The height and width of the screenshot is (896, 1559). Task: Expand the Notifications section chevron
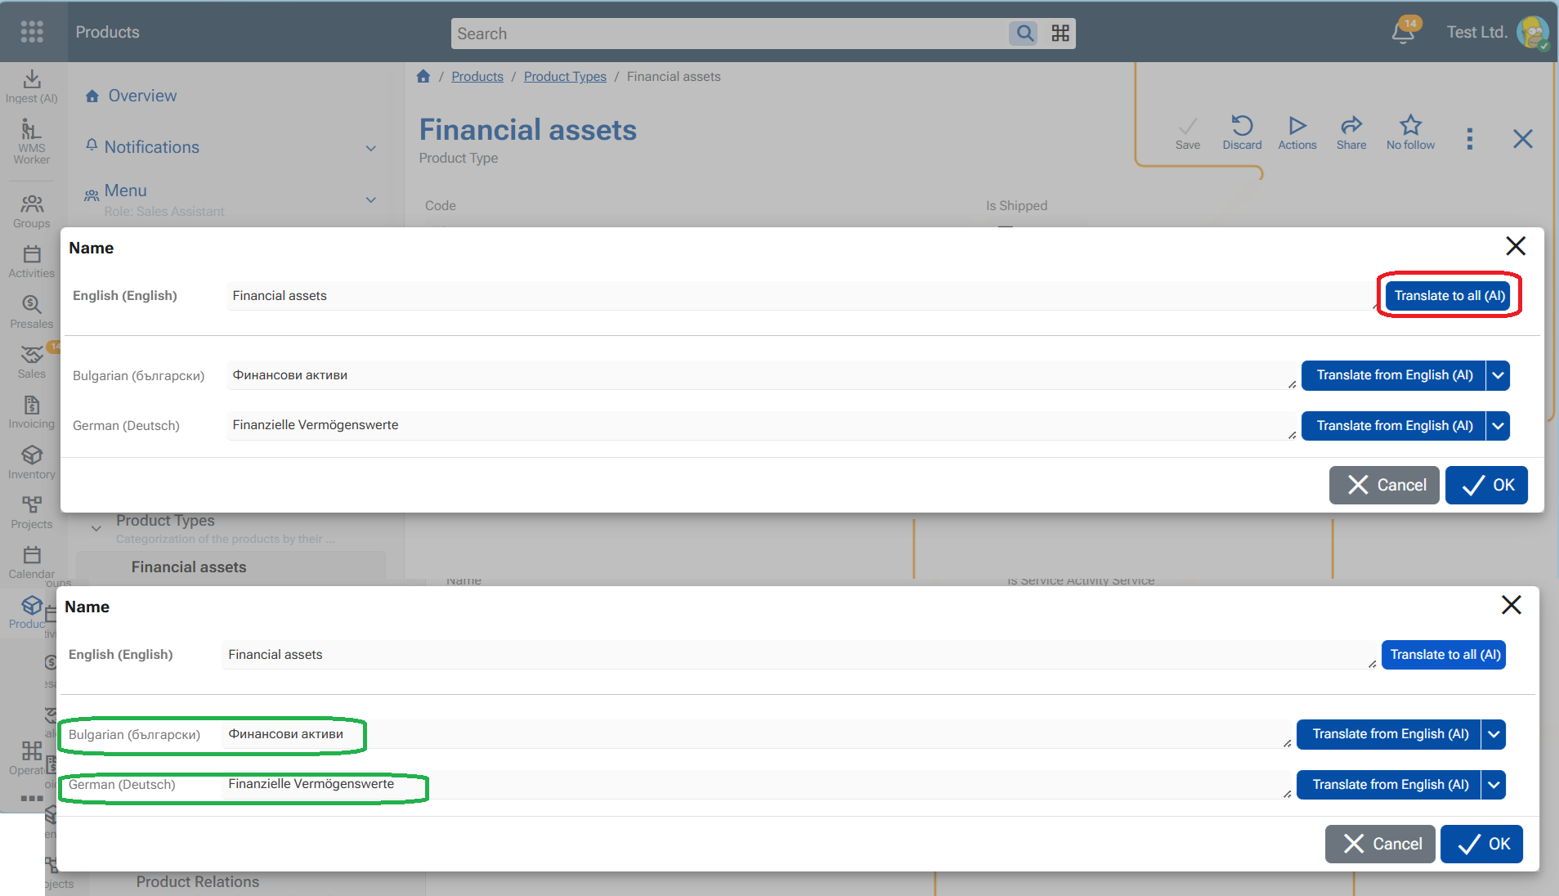click(371, 148)
